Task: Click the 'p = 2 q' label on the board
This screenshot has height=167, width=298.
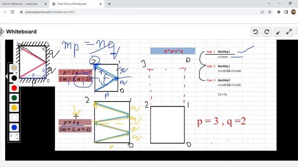Action: pyautogui.click(x=75, y=72)
